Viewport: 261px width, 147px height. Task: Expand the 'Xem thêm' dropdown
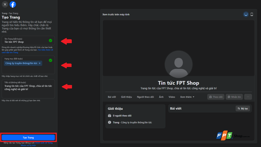(187, 97)
